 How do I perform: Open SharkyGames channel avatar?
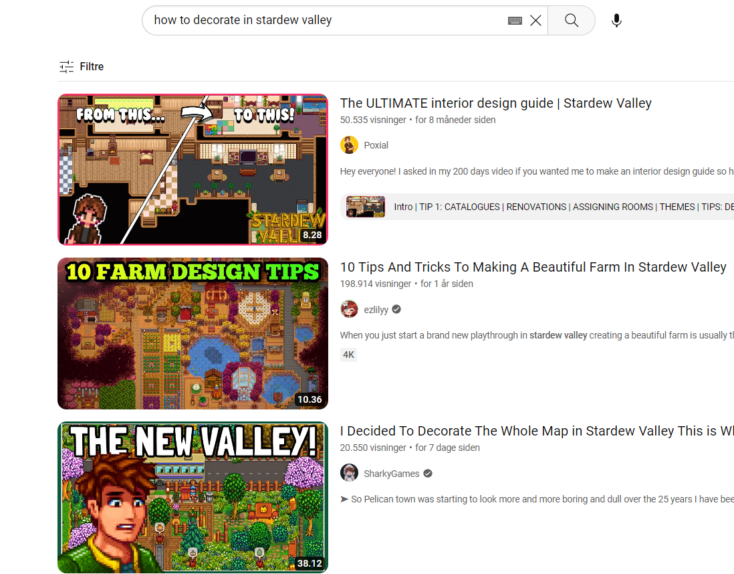[349, 473]
